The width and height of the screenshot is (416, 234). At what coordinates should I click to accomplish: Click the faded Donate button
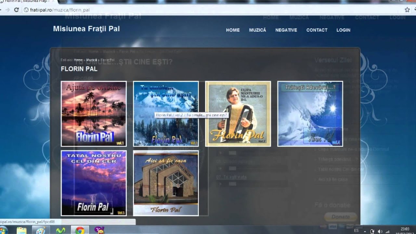pos(341,217)
